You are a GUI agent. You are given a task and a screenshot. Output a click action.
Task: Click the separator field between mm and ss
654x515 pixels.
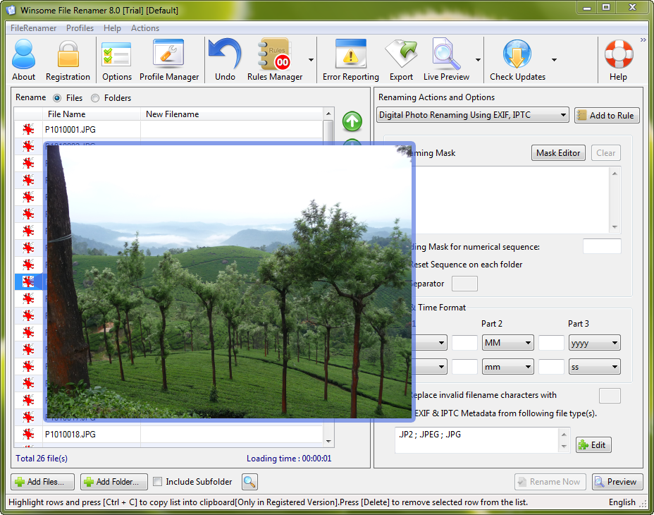[551, 367]
